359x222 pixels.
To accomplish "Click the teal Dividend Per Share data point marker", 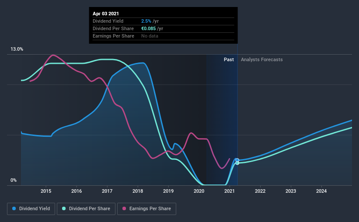I will pyautogui.click(x=237, y=163).
